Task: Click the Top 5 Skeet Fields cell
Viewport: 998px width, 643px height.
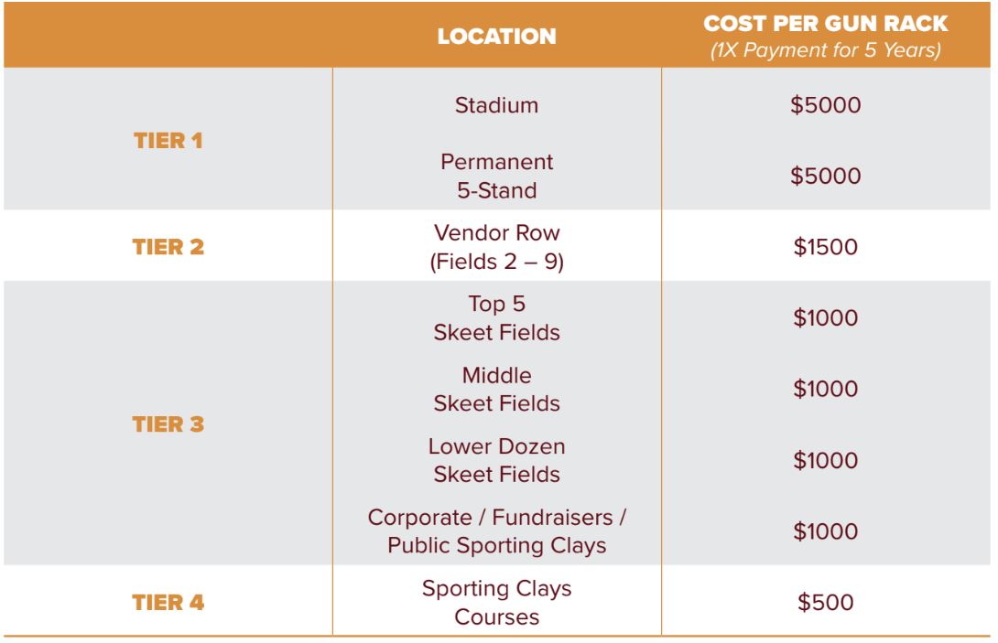Action: [x=496, y=317]
